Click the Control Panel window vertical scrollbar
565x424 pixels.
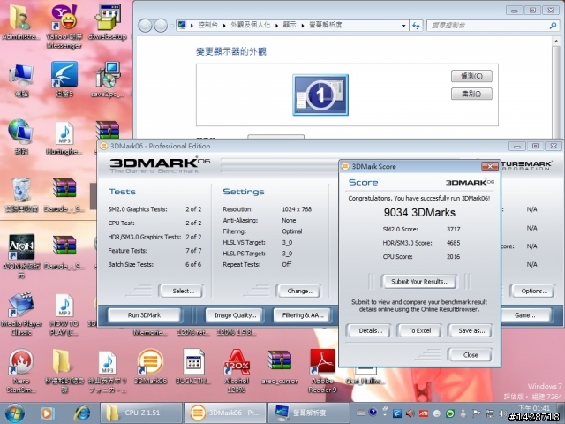point(556,87)
